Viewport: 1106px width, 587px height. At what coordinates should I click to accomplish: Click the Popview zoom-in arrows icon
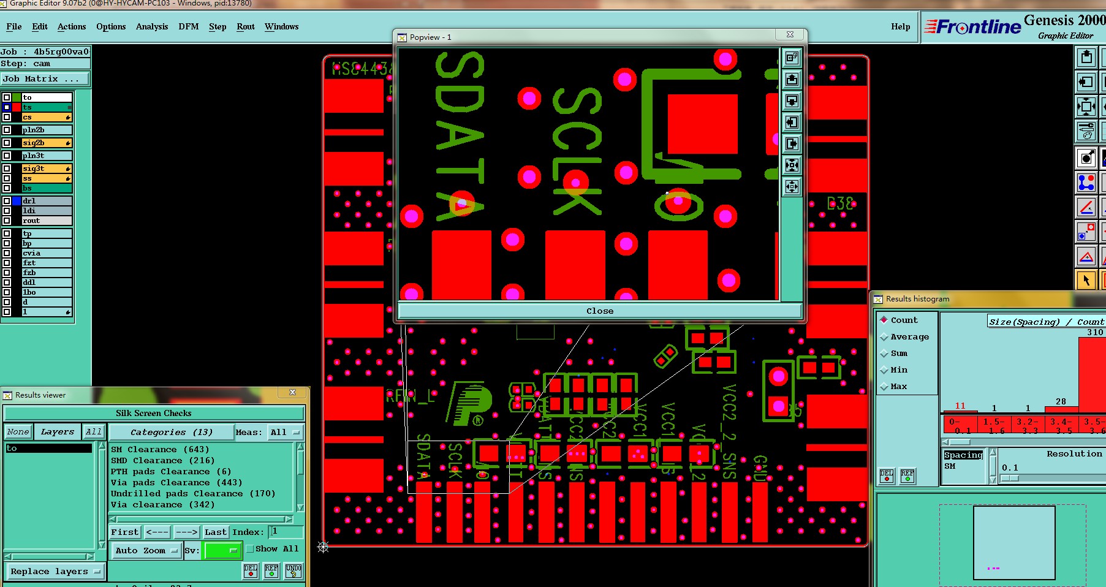[792, 165]
